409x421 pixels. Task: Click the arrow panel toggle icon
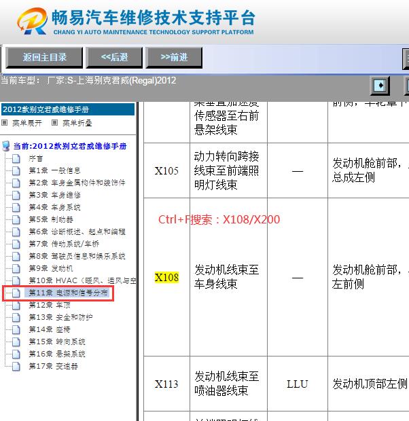[x=380, y=86]
